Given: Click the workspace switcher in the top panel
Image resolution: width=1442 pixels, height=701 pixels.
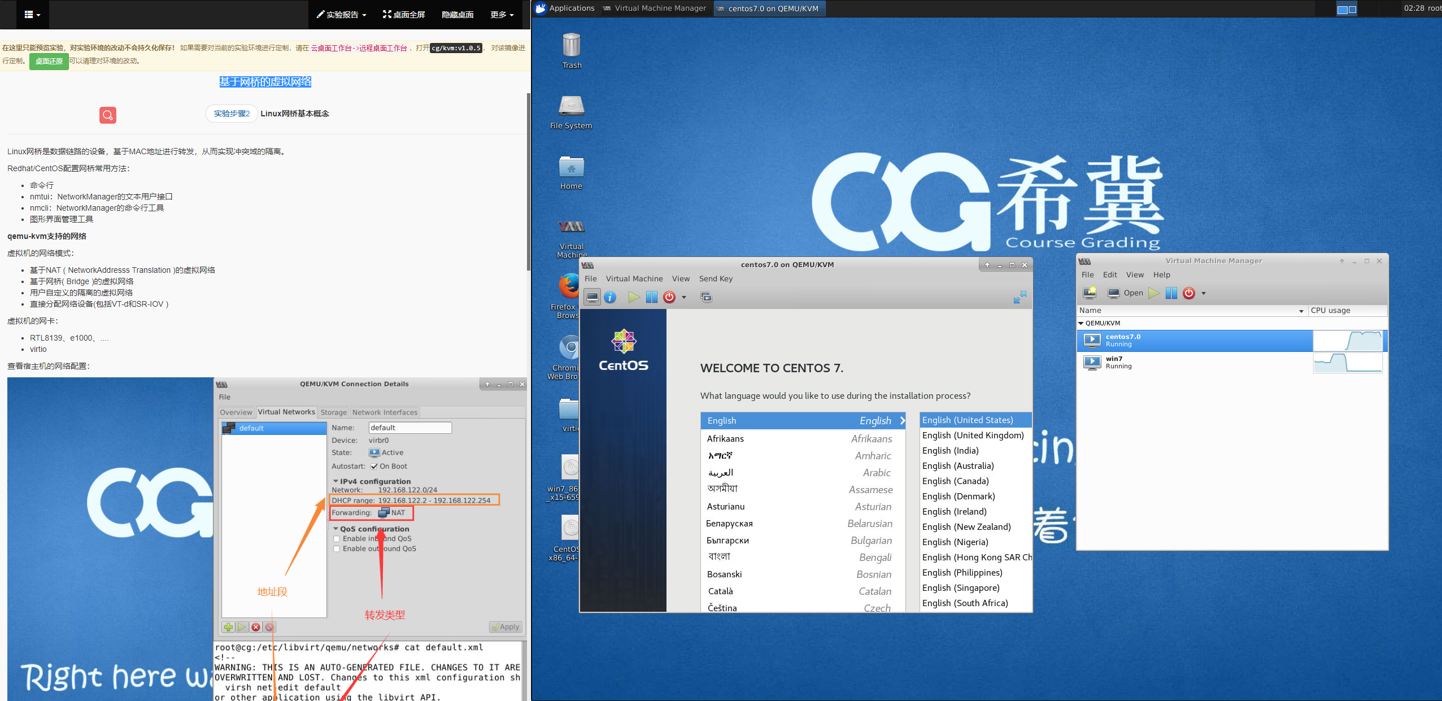Looking at the screenshot, I should (x=1347, y=9).
